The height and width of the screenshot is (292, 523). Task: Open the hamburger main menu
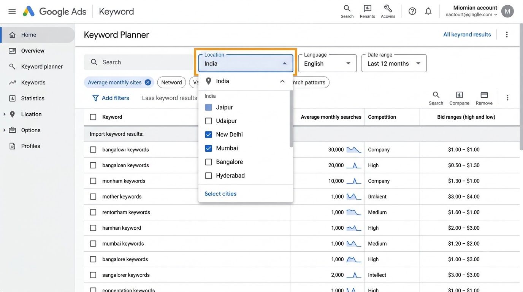[12, 11]
